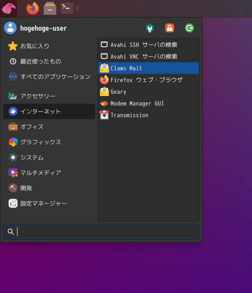This screenshot has width=252, height=293.
Task: Open the green settings wrench icon
Action: click(150, 28)
